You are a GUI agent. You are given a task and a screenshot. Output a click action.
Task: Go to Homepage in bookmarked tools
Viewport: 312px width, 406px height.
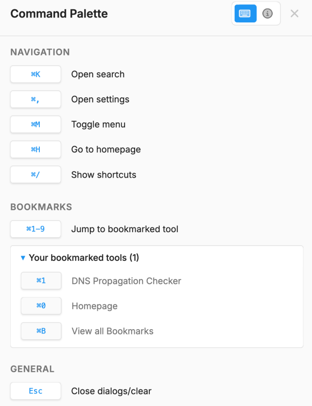(x=94, y=306)
